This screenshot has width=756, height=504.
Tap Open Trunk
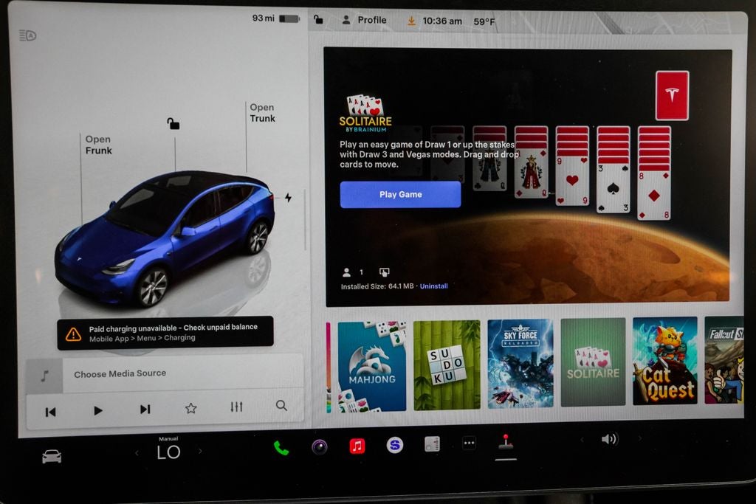click(x=262, y=113)
